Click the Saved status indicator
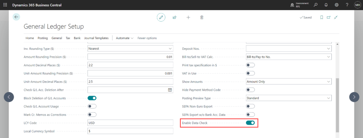Screen dimensions: 363x138 305,17
